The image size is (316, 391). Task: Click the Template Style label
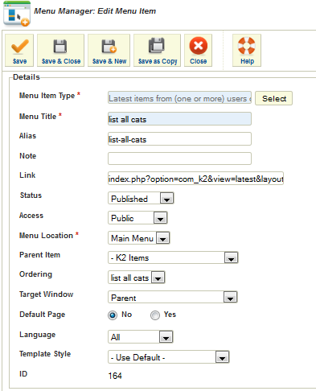[45, 354]
